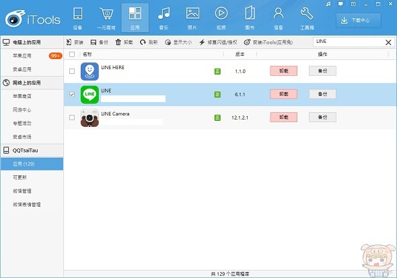Uninstall LINE HERE with its 卸载 button

283,71
